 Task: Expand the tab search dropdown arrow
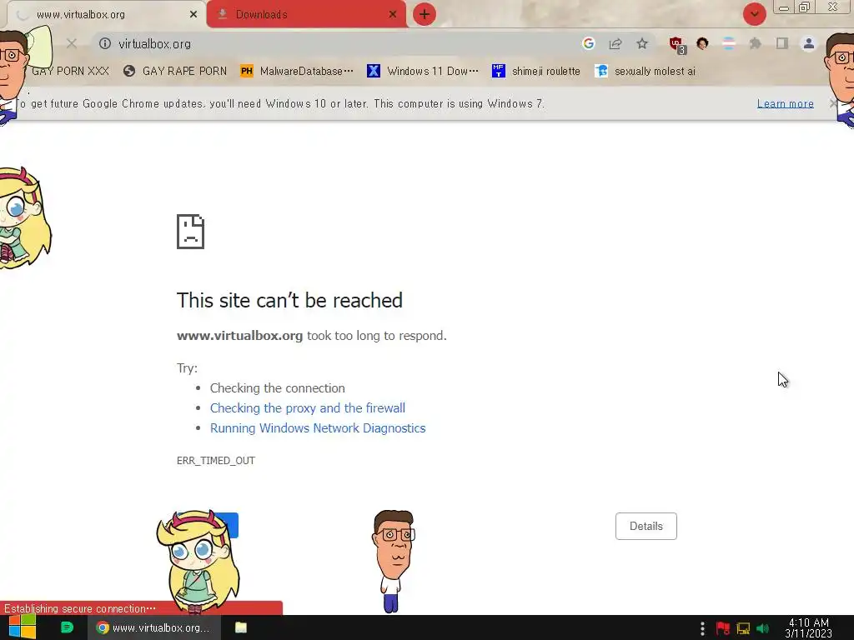(754, 14)
